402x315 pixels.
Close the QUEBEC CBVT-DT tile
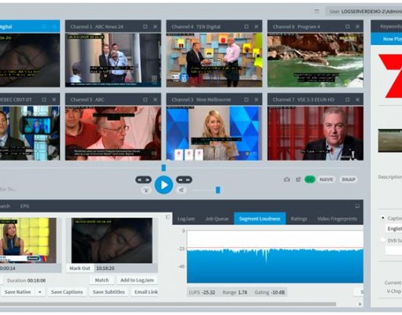pos(54,99)
